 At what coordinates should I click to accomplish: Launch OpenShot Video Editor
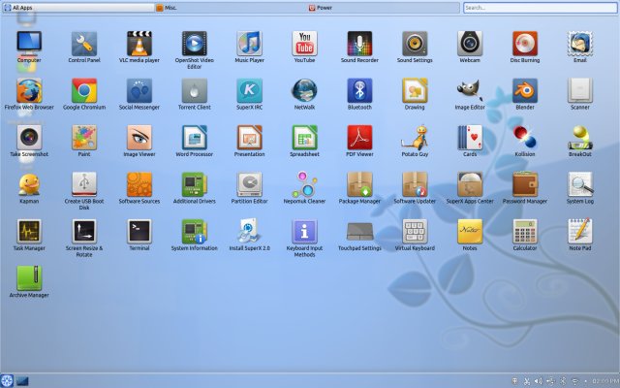(194, 44)
